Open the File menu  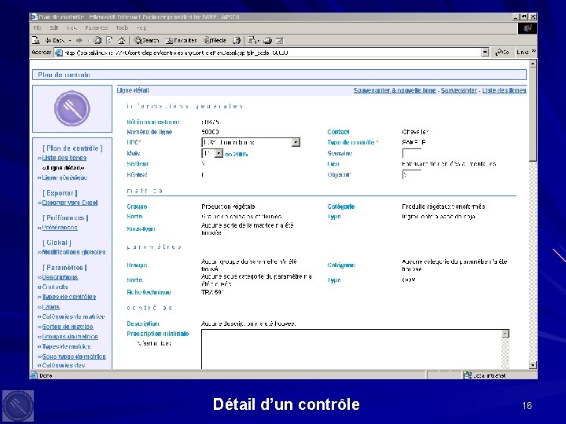click(37, 27)
